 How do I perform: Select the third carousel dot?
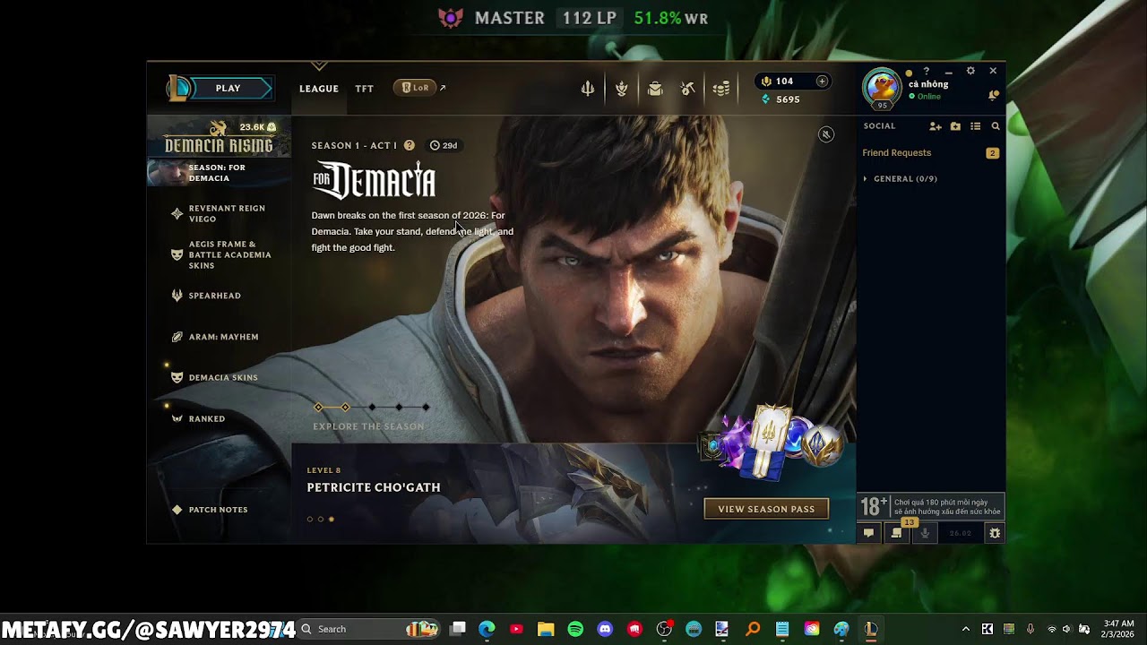(332, 519)
